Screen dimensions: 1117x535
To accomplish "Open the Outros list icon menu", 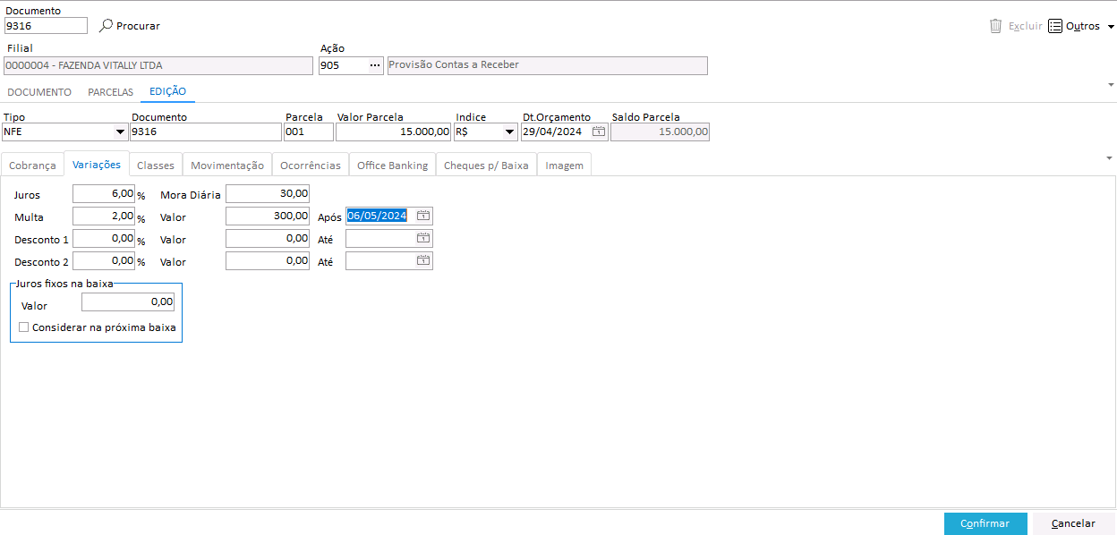I will [1055, 26].
